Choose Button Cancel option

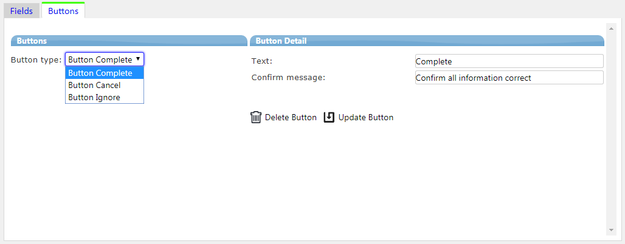(x=105, y=85)
